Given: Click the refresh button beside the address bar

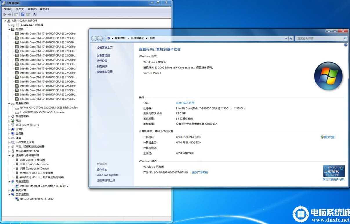Looking at the screenshot, I should tap(291, 38).
